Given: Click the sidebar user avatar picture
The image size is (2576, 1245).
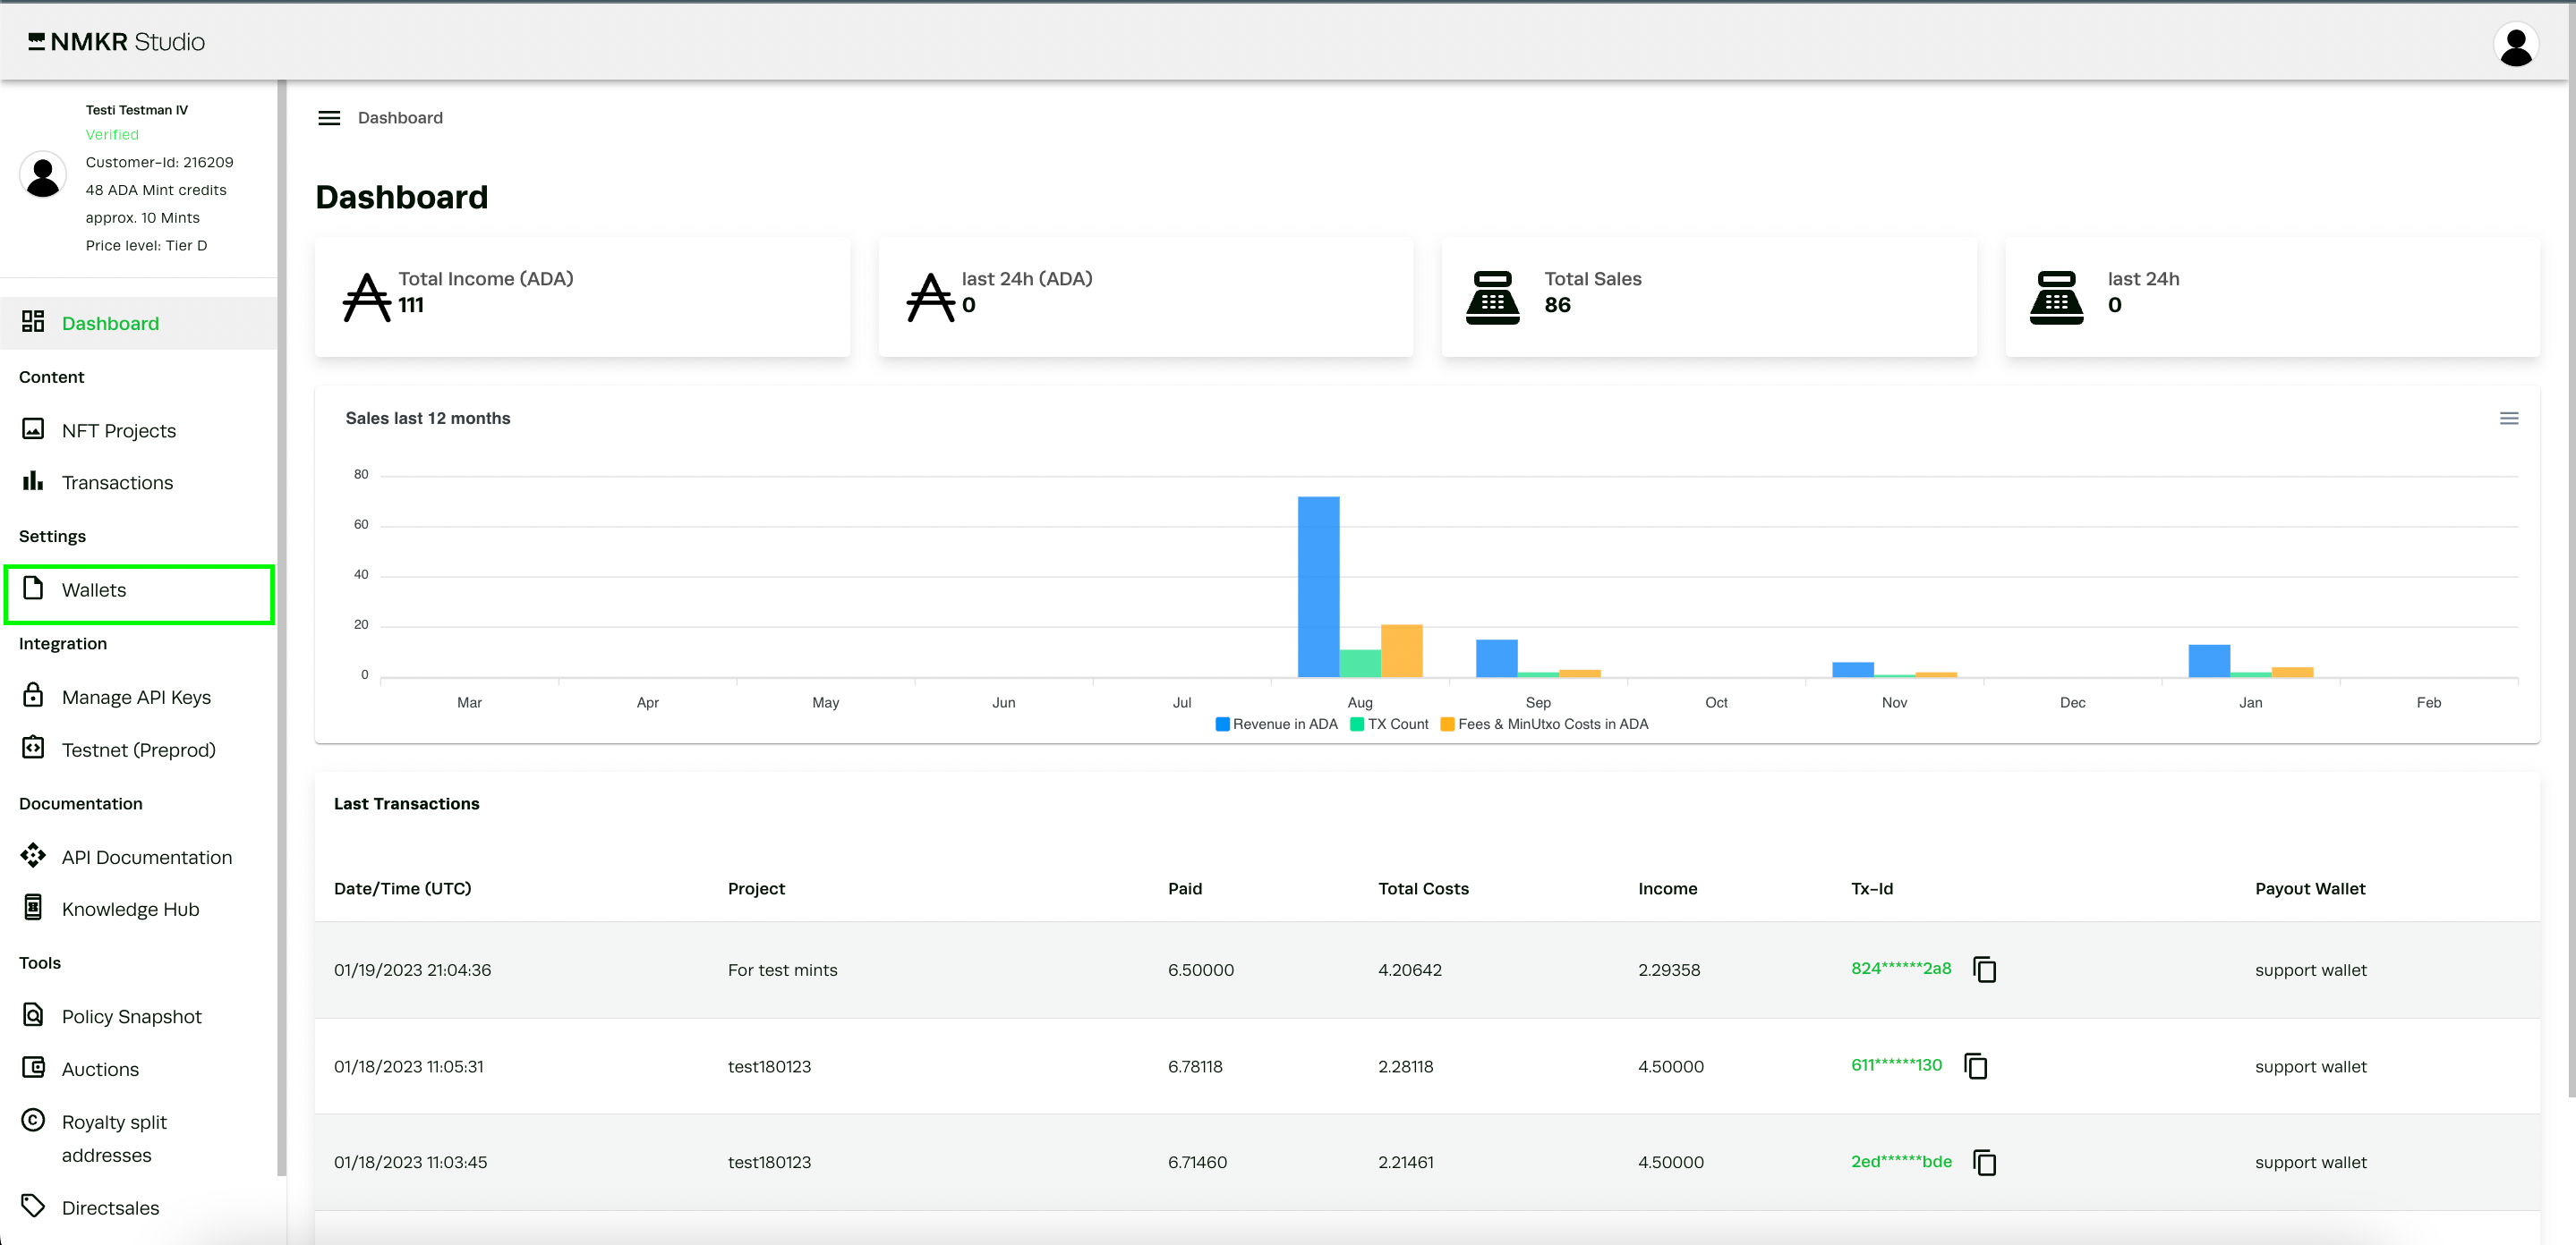Looking at the screenshot, I should coord(43,176).
